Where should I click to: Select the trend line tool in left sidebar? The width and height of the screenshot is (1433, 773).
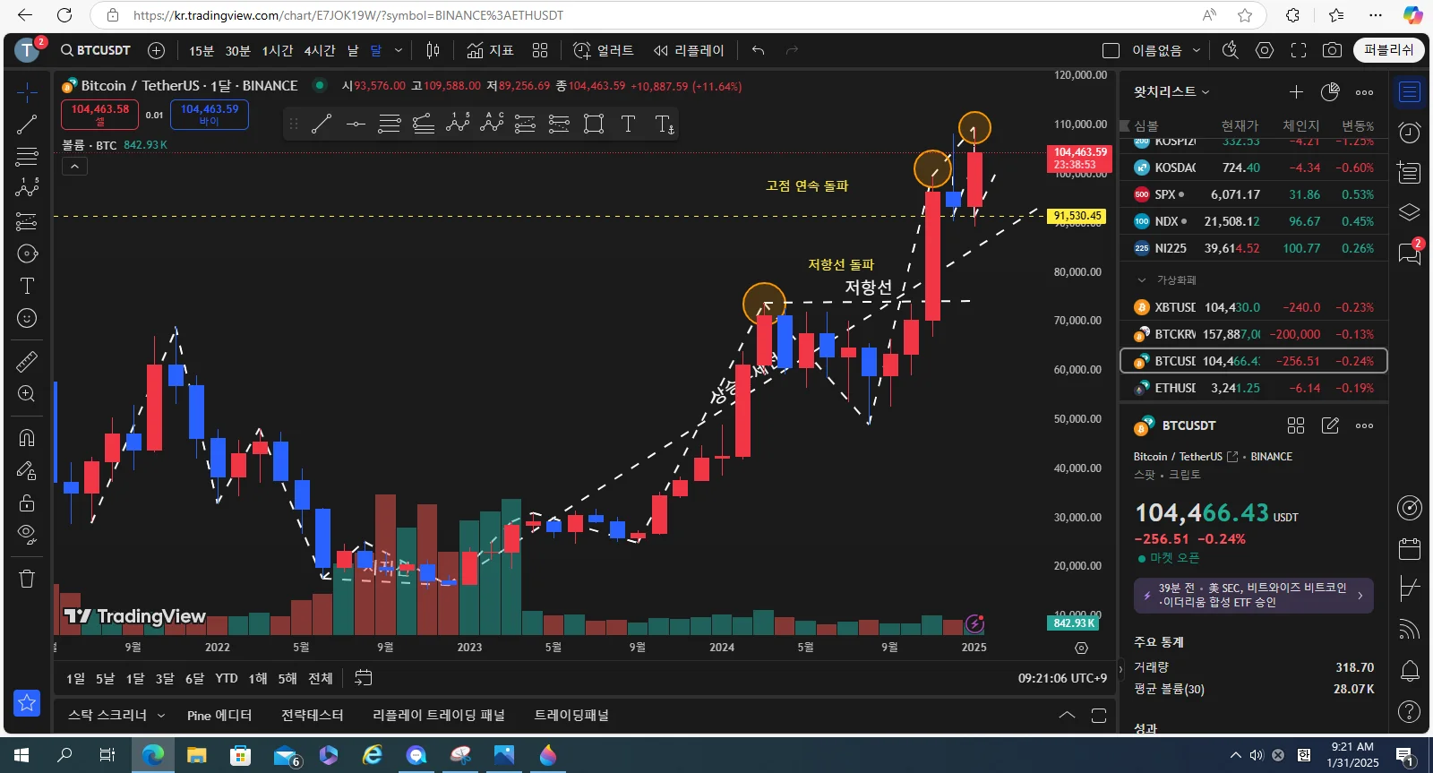point(27,125)
